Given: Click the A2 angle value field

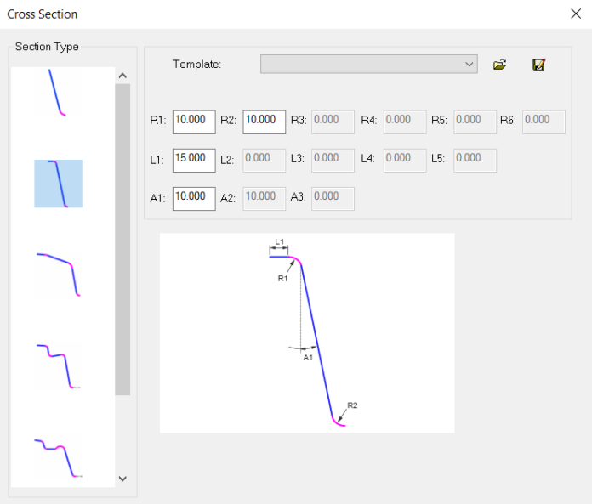Looking at the screenshot, I should [x=264, y=197].
